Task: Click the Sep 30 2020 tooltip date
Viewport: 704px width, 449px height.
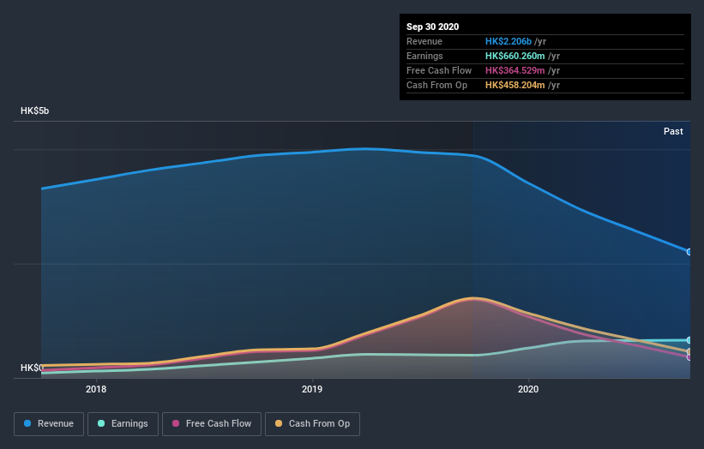Action: [x=432, y=27]
